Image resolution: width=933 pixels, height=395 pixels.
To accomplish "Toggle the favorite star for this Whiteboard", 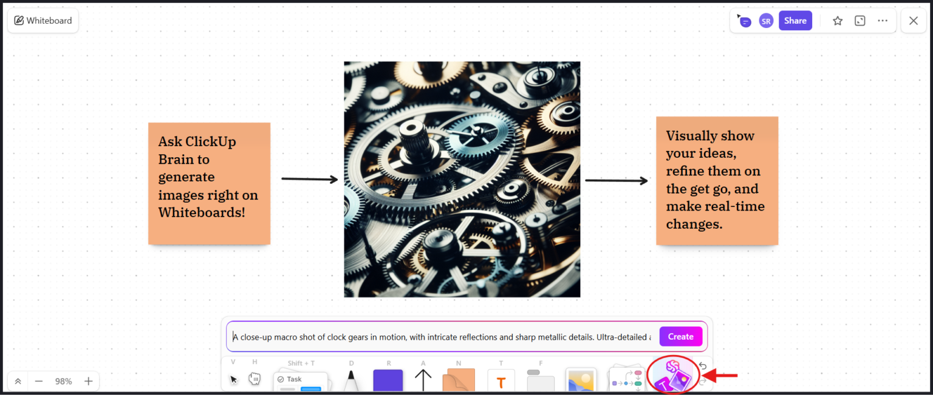I will click(838, 20).
